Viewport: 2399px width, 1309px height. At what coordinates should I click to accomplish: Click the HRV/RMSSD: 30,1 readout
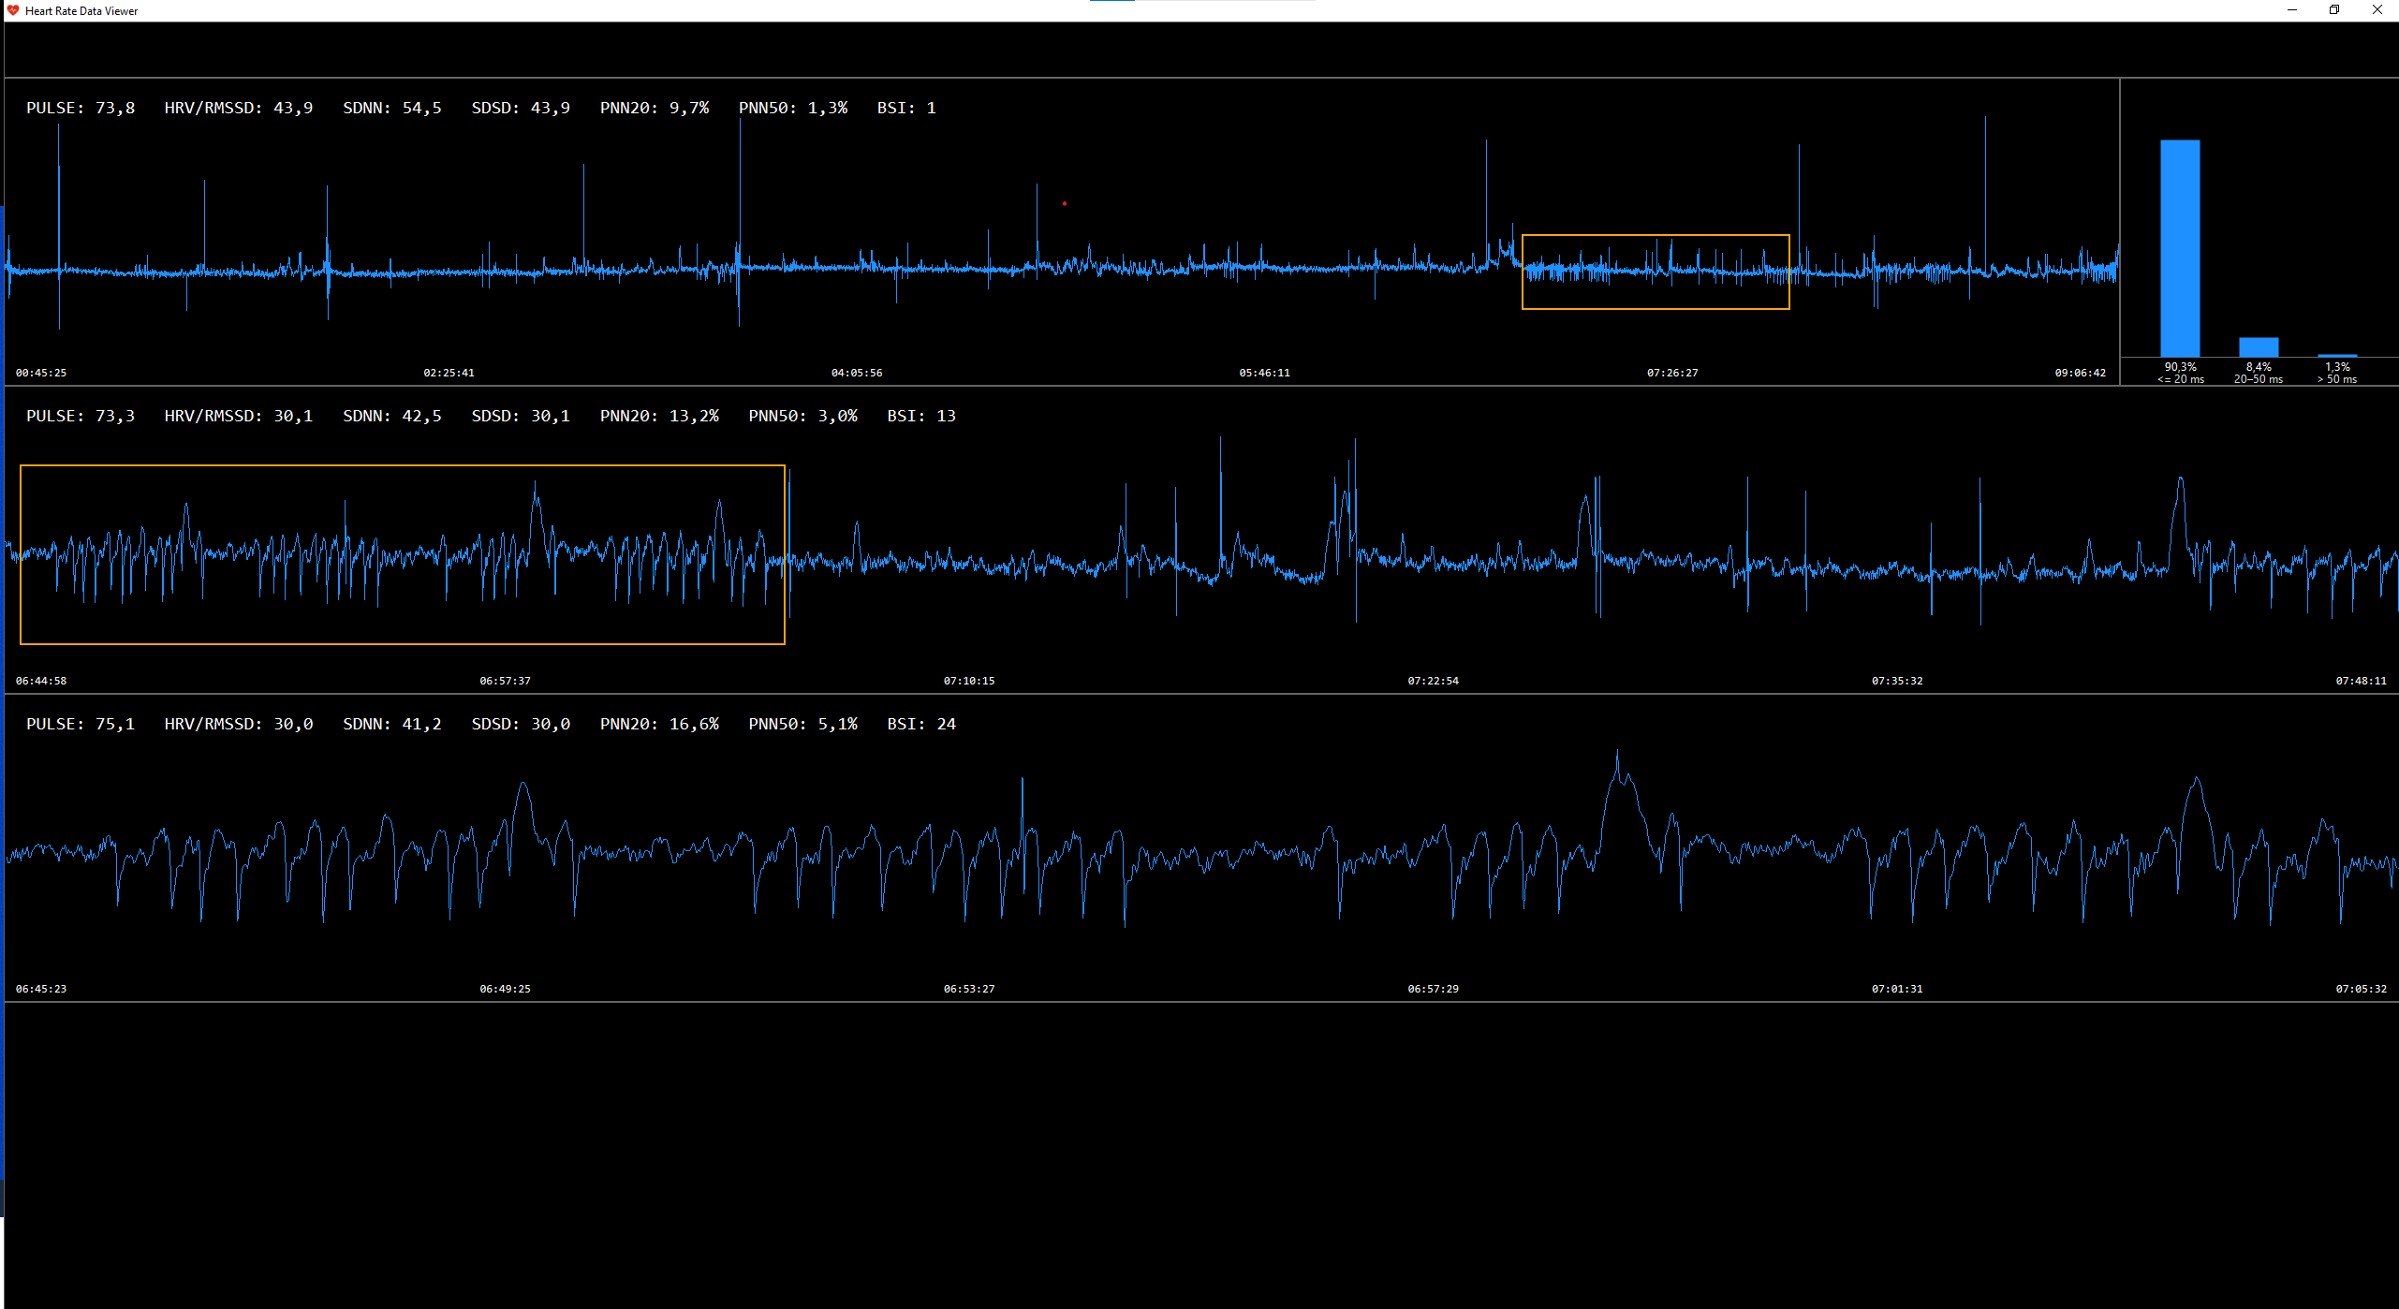pyautogui.click(x=238, y=417)
